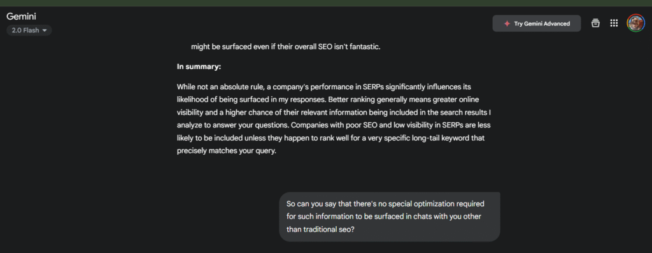Image resolution: width=652 pixels, height=253 pixels.
Task: Click the caret arrow beside 2.0 Flash
Action: click(45, 31)
